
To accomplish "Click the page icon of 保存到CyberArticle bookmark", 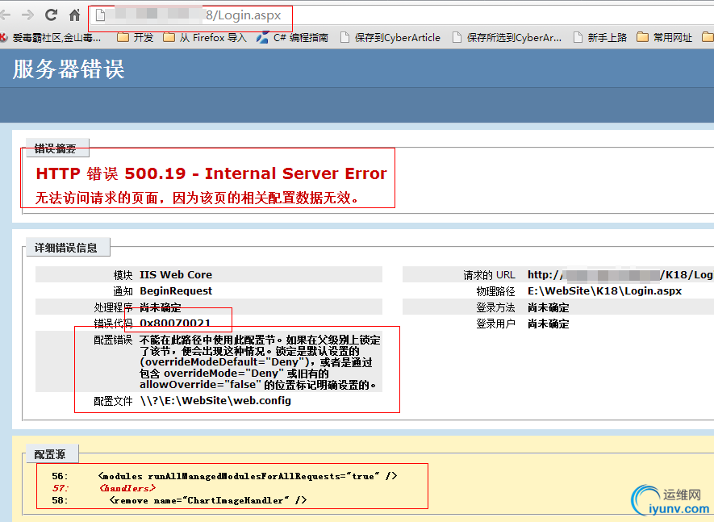I will point(345,37).
